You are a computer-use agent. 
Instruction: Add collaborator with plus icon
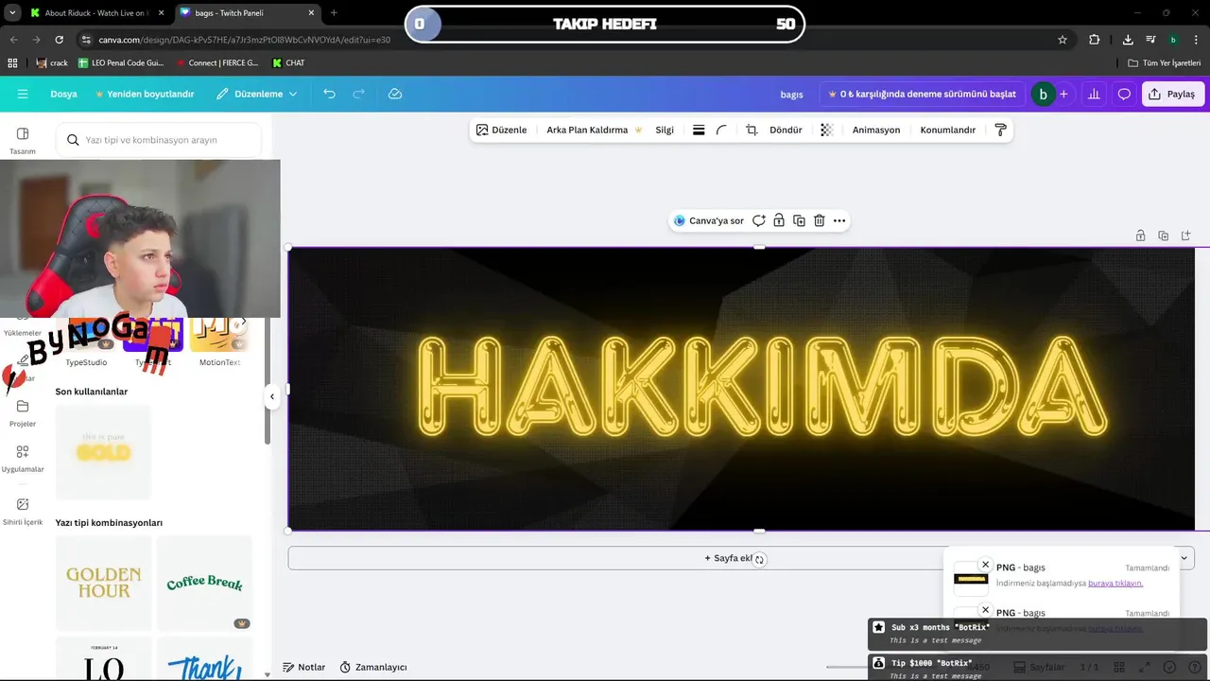pyautogui.click(x=1063, y=94)
